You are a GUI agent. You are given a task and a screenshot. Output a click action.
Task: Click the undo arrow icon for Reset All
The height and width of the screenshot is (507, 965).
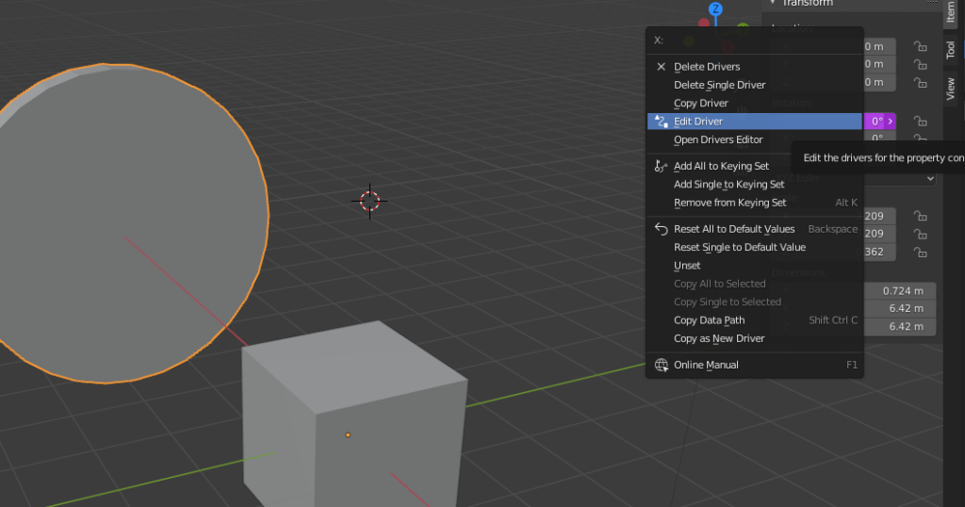(661, 229)
